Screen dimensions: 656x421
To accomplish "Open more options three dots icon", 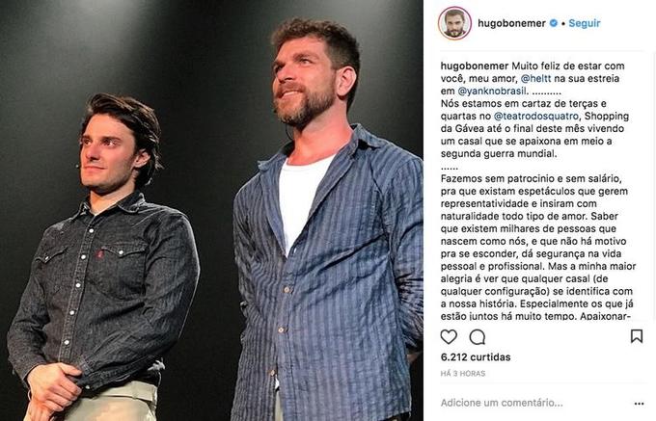I will [639, 404].
